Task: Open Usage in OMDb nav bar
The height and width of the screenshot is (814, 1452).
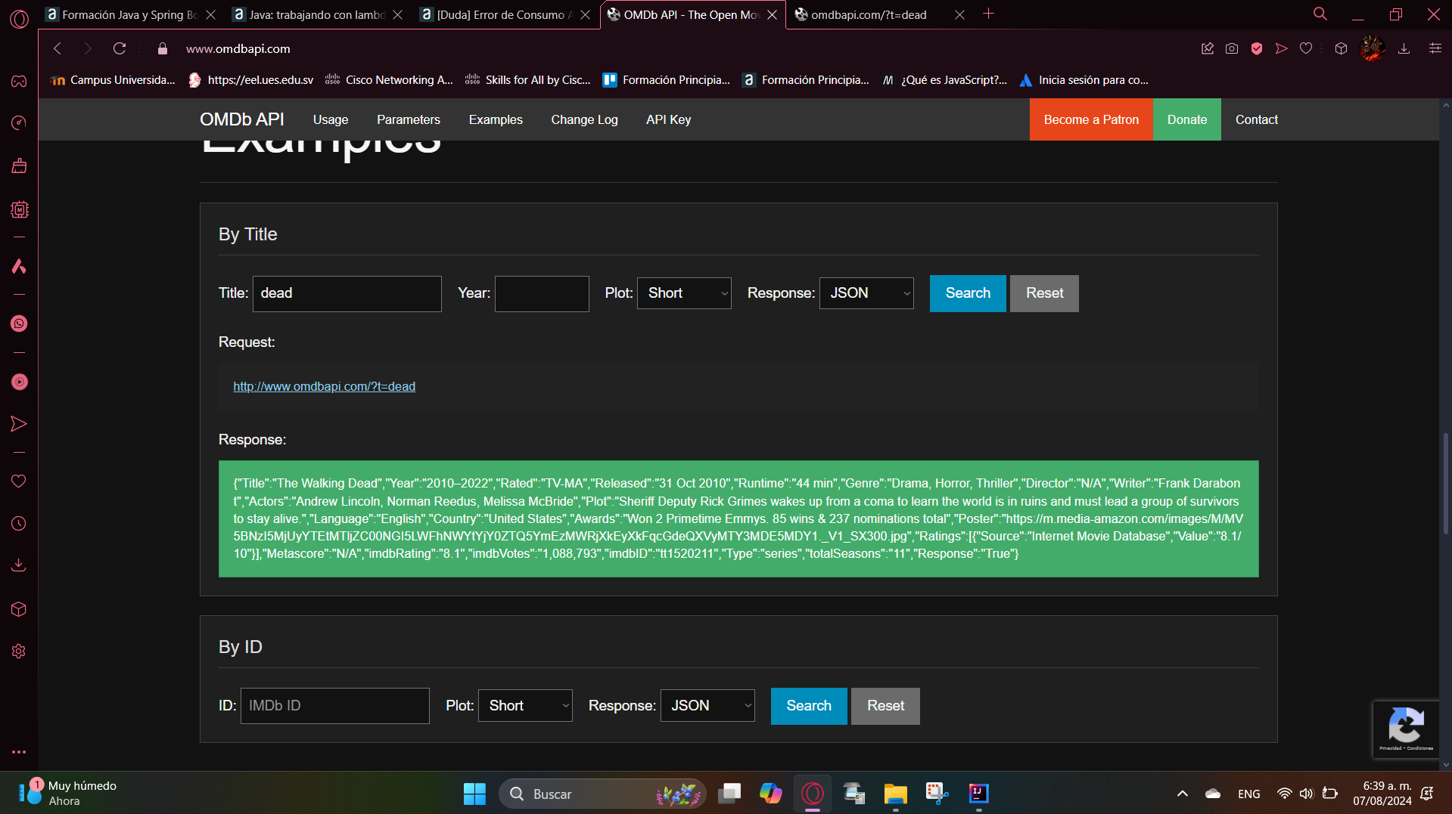Action: point(331,119)
